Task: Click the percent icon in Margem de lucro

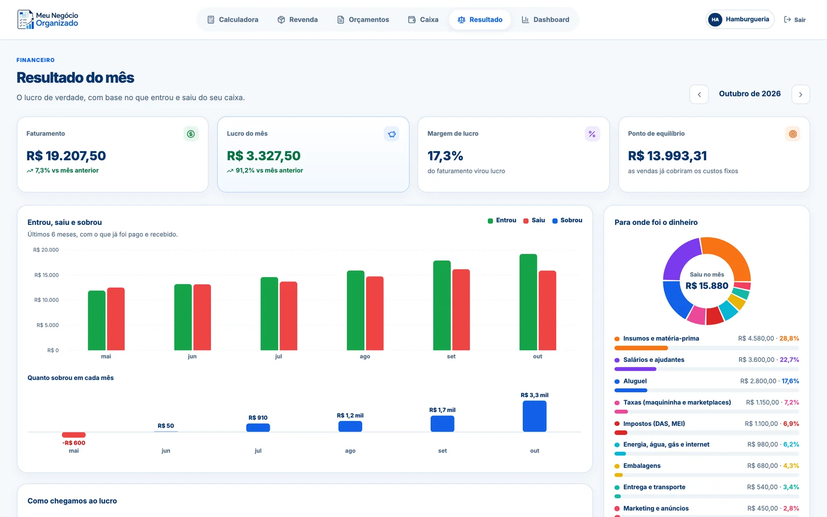Action: pos(592,134)
